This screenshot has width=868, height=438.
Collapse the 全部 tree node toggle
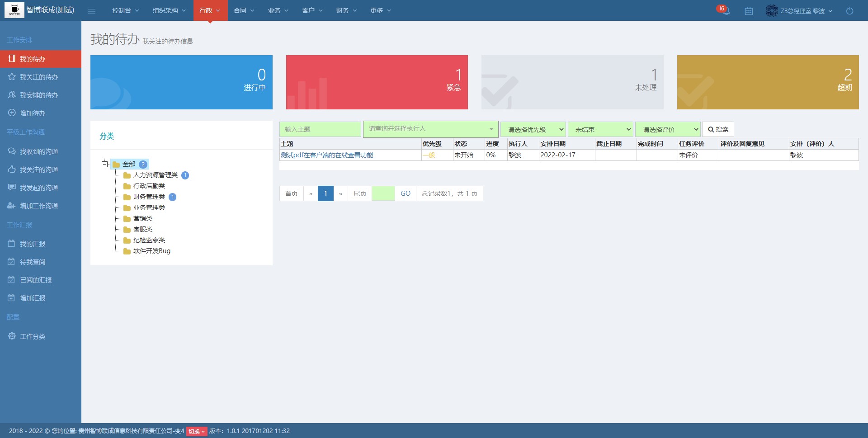(104, 164)
